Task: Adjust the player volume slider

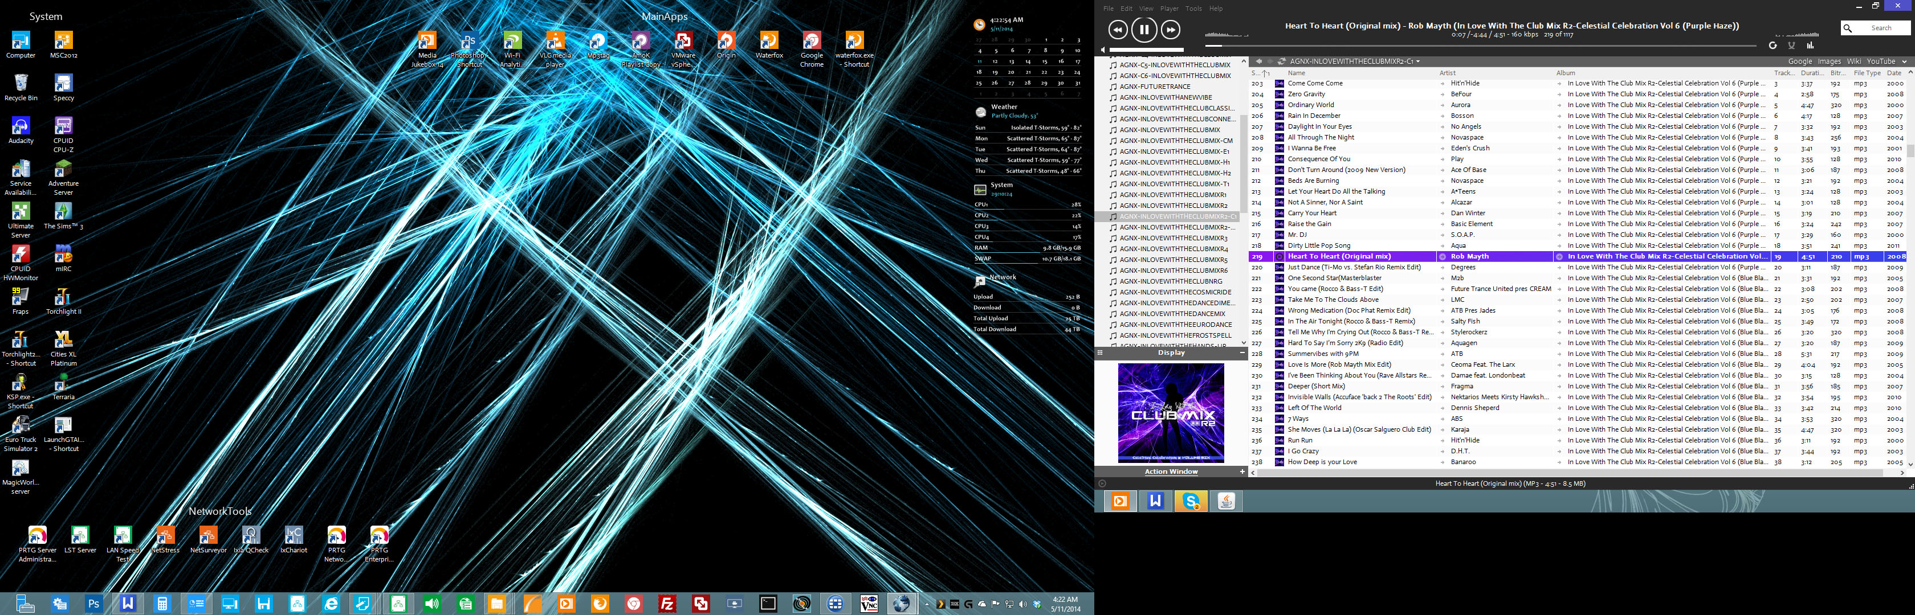Action: tap(1146, 51)
